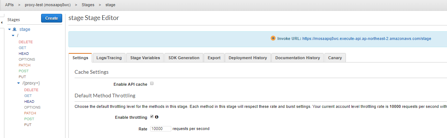Click the Create stage button

click(x=52, y=18)
